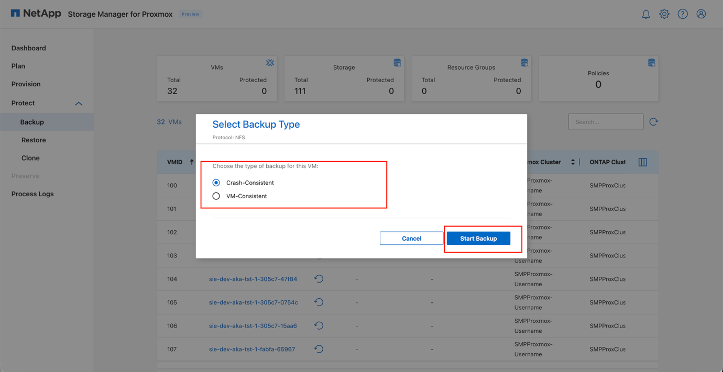
Task: Open the column selector icon on the table header
Action: (642, 162)
